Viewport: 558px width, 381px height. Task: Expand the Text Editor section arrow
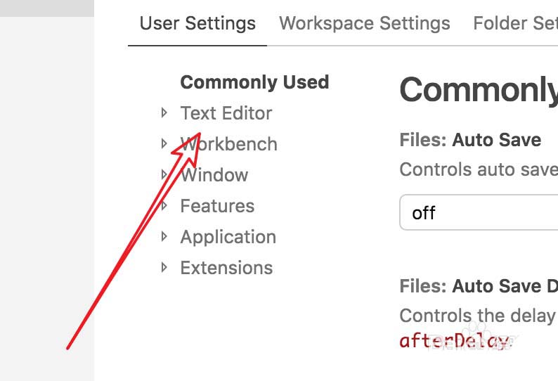pos(164,112)
